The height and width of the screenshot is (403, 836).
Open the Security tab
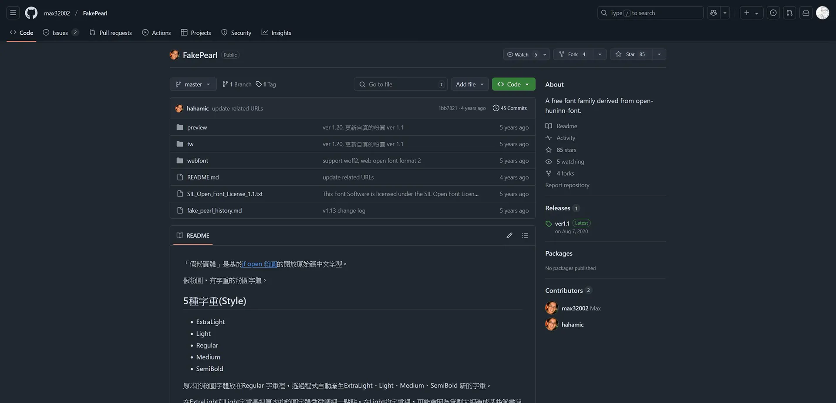236,33
